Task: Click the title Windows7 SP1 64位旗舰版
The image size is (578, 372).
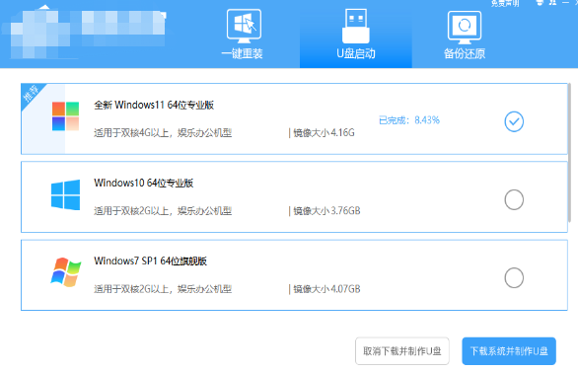Action: (x=150, y=261)
